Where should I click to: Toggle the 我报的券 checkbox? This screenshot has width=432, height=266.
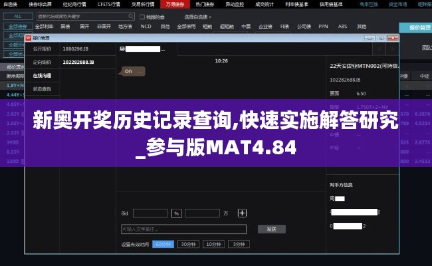[x=142, y=17]
